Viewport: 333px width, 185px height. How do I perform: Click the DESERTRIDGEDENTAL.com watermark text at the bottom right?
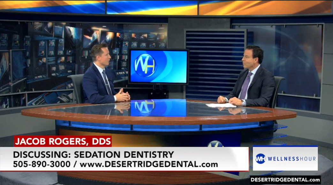click(x=285, y=180)
